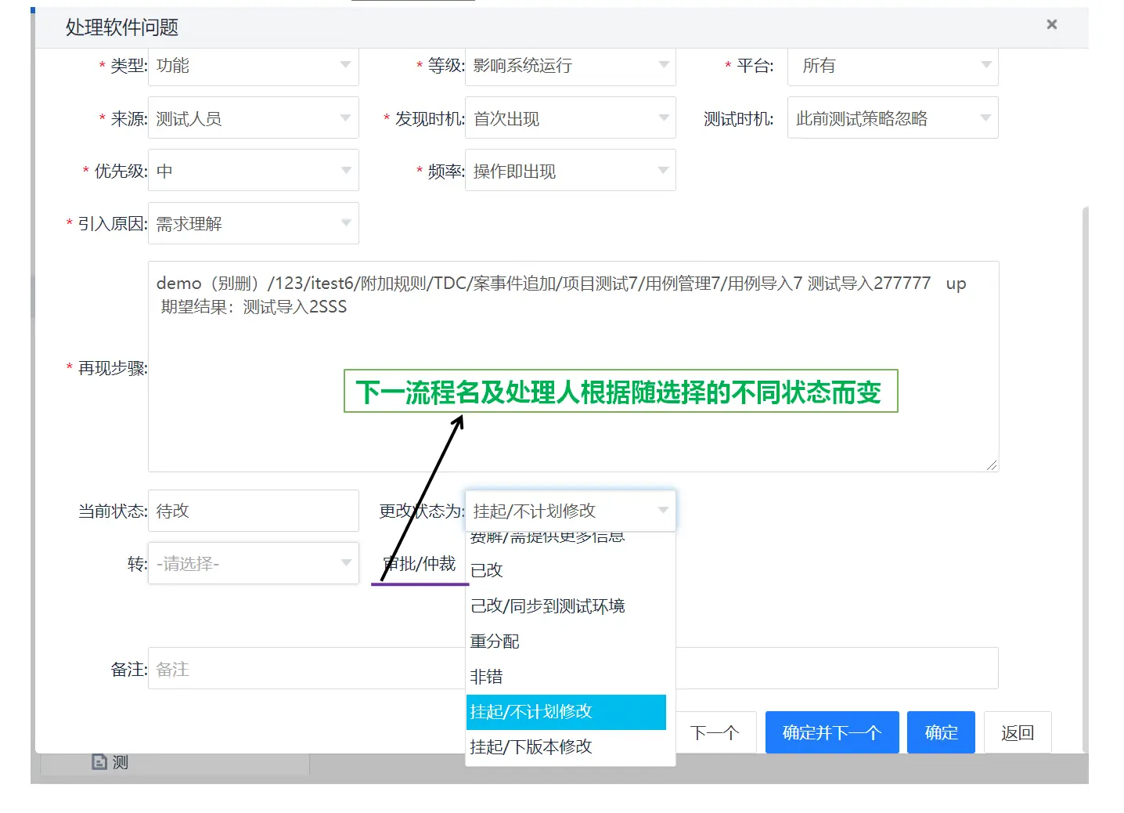Click into the 再现步骤 text area

point(574,367)
